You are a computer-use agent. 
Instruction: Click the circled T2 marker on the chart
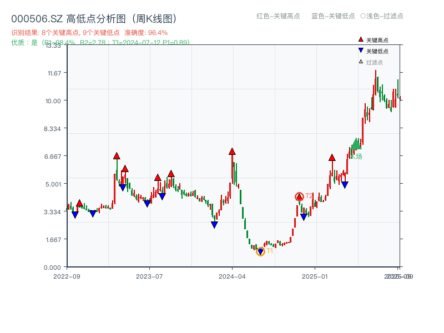299,195
